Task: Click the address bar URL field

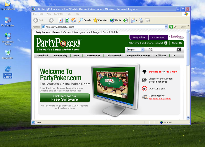Action: [x=105, y=27]
